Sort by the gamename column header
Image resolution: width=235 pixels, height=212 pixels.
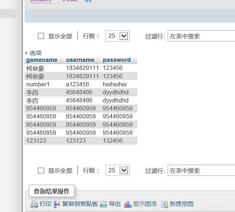42,60
